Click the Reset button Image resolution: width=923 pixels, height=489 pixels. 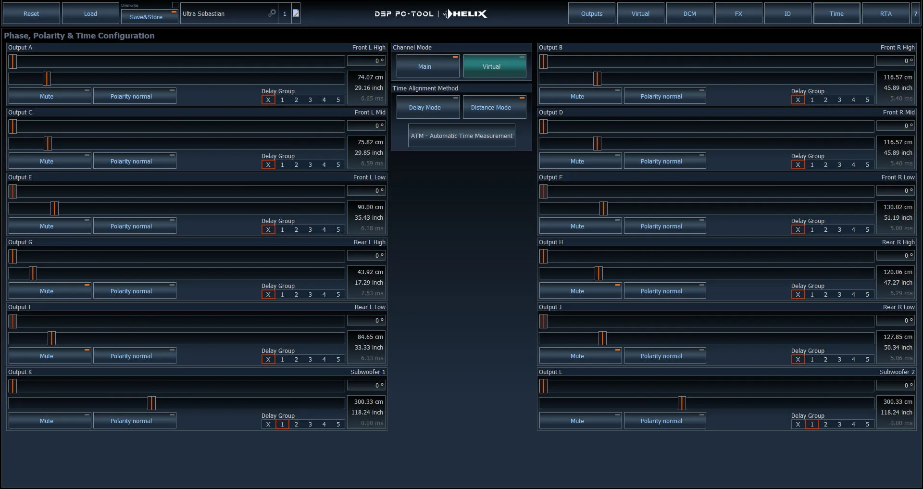[x=31, y=14]
